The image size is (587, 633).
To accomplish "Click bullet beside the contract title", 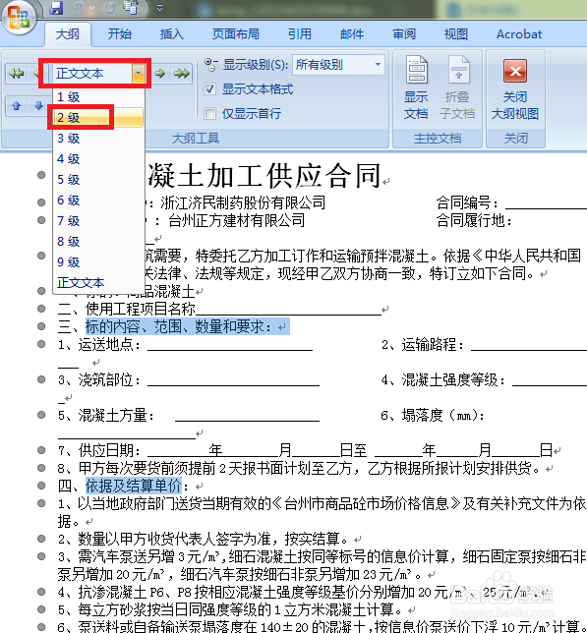I will click(x=41, y=175).
